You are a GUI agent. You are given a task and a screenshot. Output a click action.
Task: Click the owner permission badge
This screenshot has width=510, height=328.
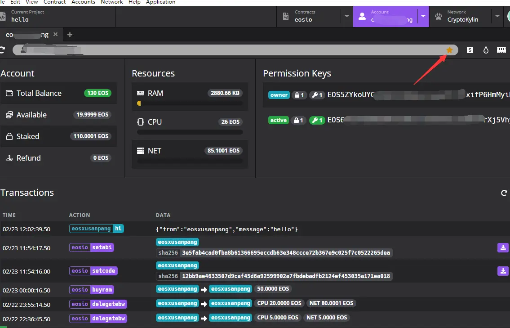279,95
